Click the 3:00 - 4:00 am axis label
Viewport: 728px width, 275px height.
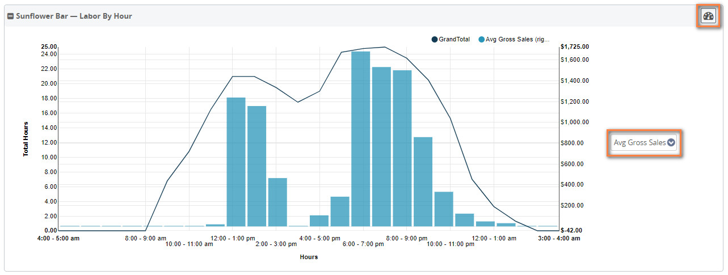tap(559, 239)
